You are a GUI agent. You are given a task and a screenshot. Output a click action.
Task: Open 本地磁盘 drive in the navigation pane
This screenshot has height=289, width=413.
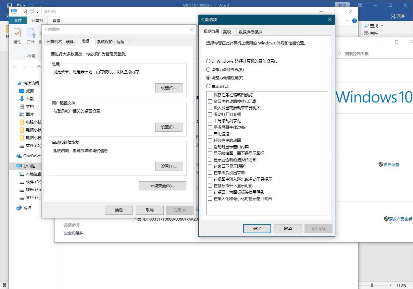pyautogui.click(x=30, y=174)
